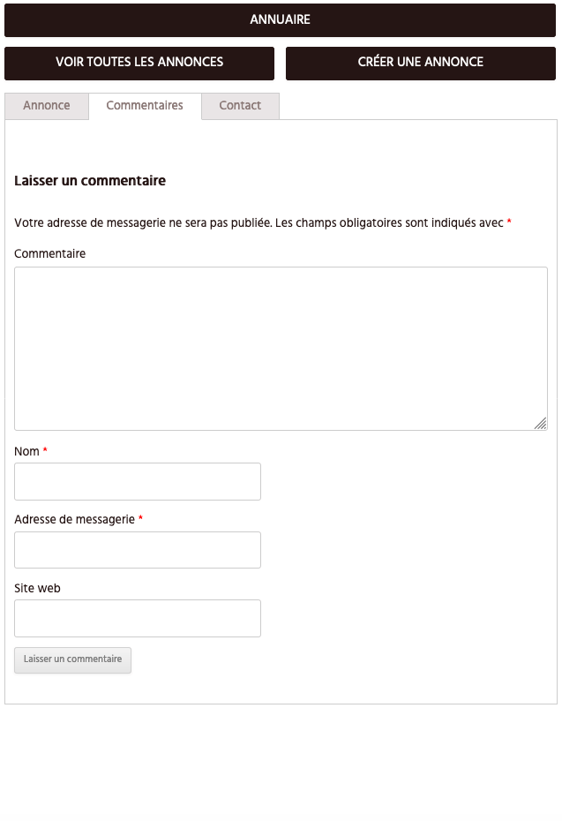Click the Site web label
Image resolution: width=562 pixels, height=821 pixels.
tap(37, 589)
